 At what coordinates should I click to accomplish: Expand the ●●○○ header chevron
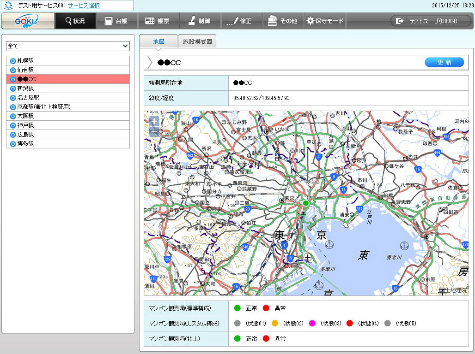[150, 63]
